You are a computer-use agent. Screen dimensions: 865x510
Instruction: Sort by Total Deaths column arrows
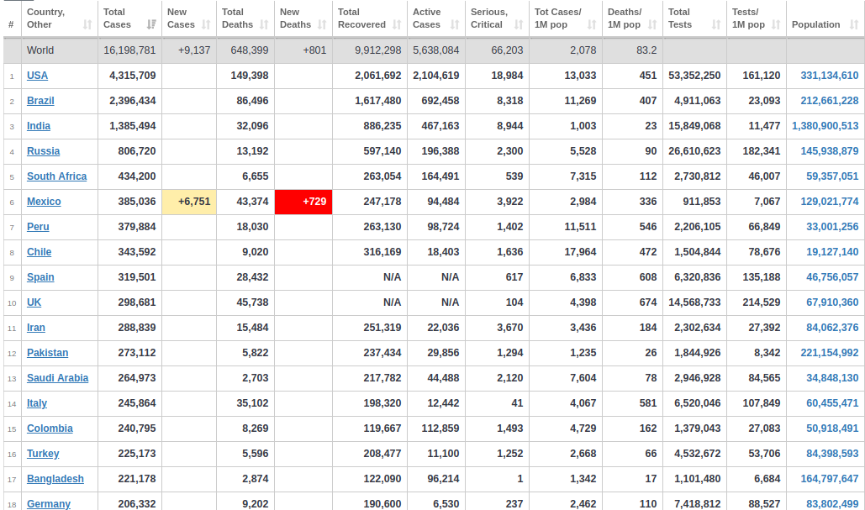click(x=264, y=25)
